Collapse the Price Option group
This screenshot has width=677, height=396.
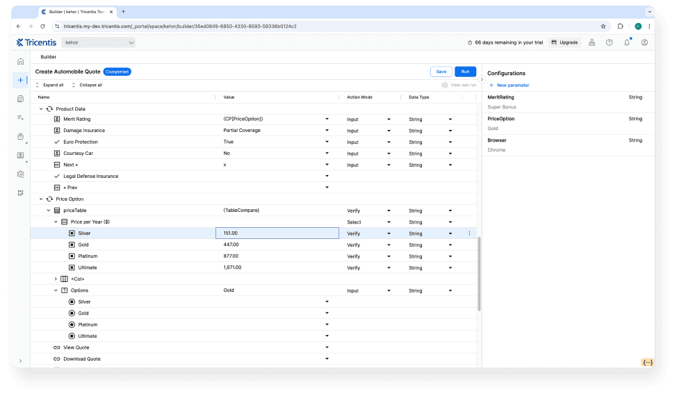click(x=41, y=199)
